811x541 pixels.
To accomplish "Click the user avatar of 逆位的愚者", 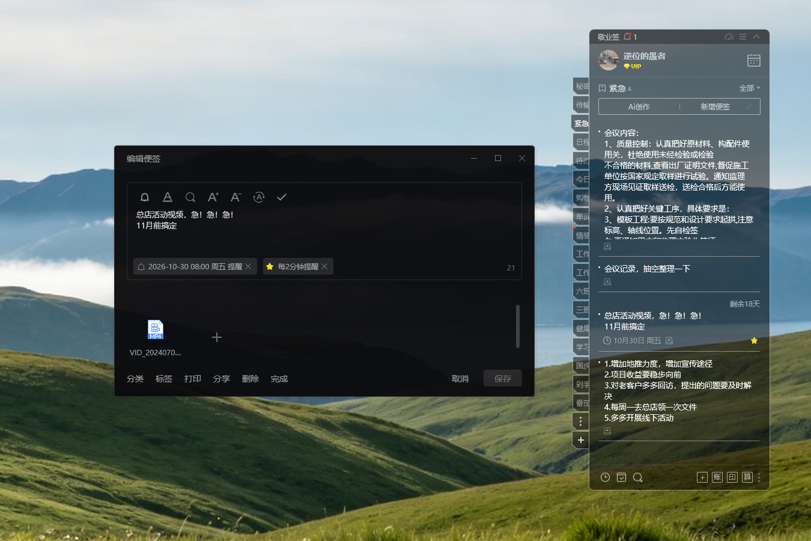I will (x=609, y=60).
